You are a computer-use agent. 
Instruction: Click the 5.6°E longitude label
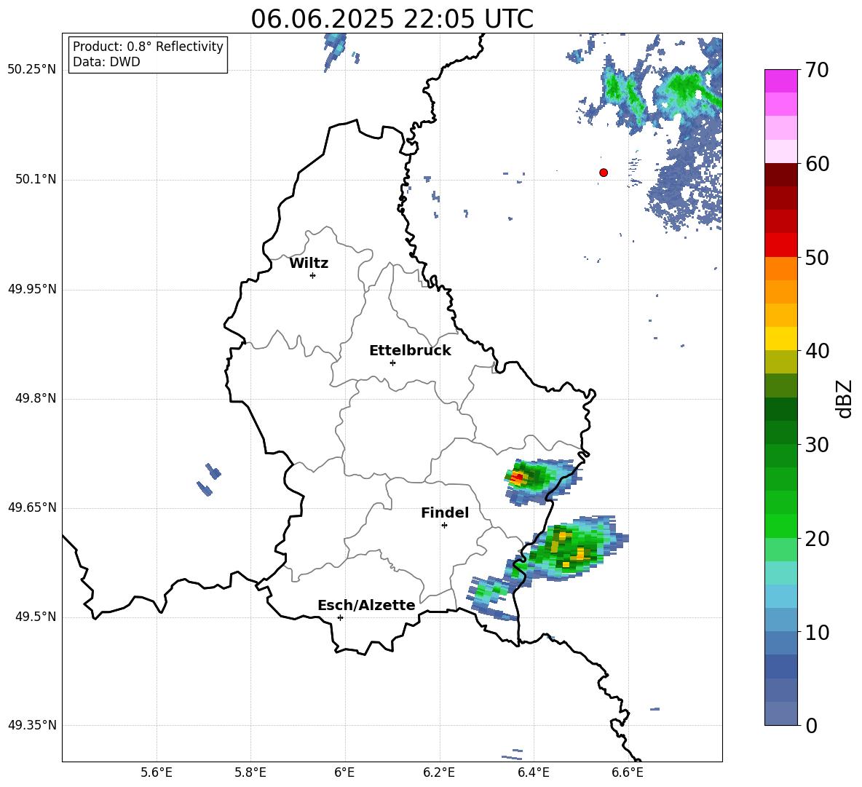tap(157, 772)
